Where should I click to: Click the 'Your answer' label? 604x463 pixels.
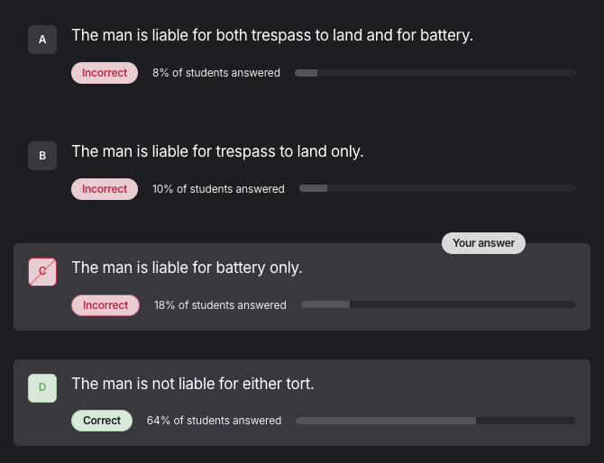pyautogui.click(x=483, y=243)
